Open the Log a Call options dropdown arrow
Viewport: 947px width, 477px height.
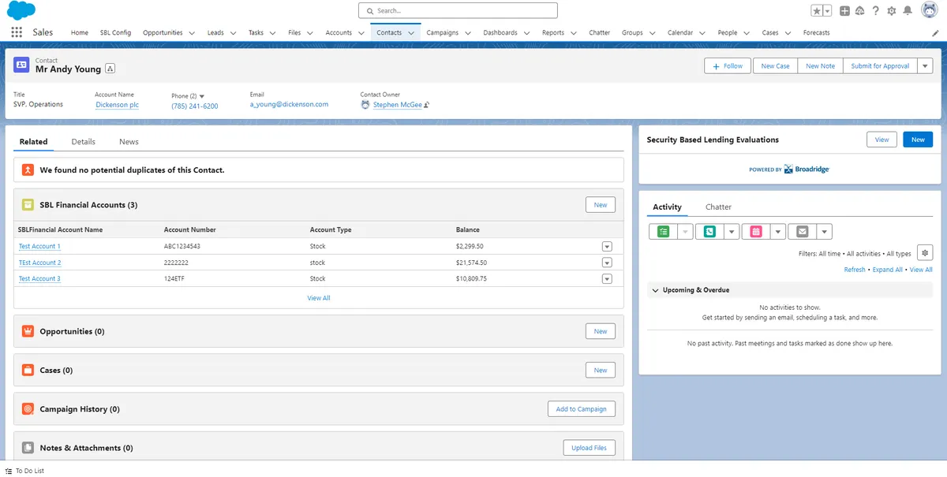[x=732, y=232]
